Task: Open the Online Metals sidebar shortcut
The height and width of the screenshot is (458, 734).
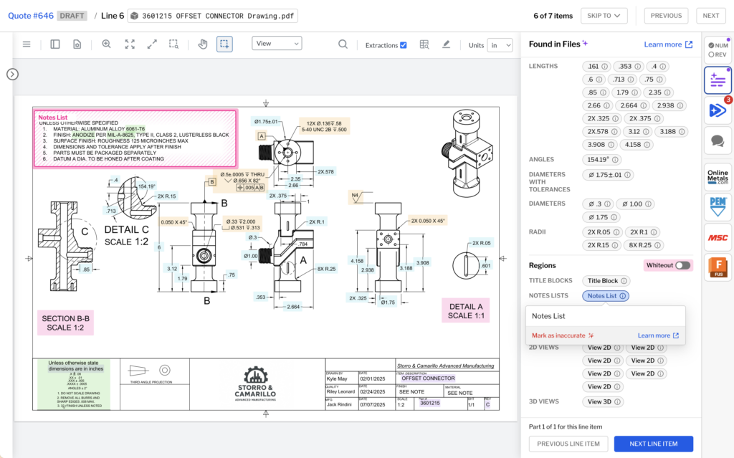Action: [718, 176]
